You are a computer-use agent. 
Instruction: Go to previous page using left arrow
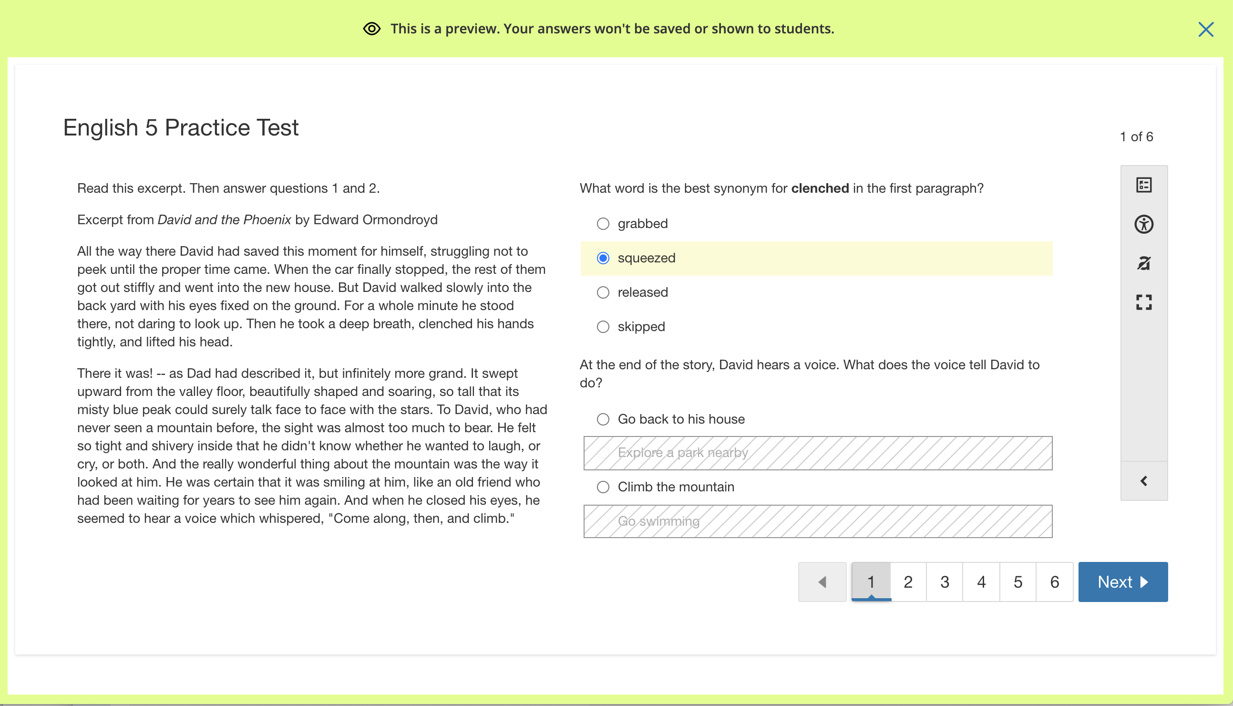coord(822,582)
